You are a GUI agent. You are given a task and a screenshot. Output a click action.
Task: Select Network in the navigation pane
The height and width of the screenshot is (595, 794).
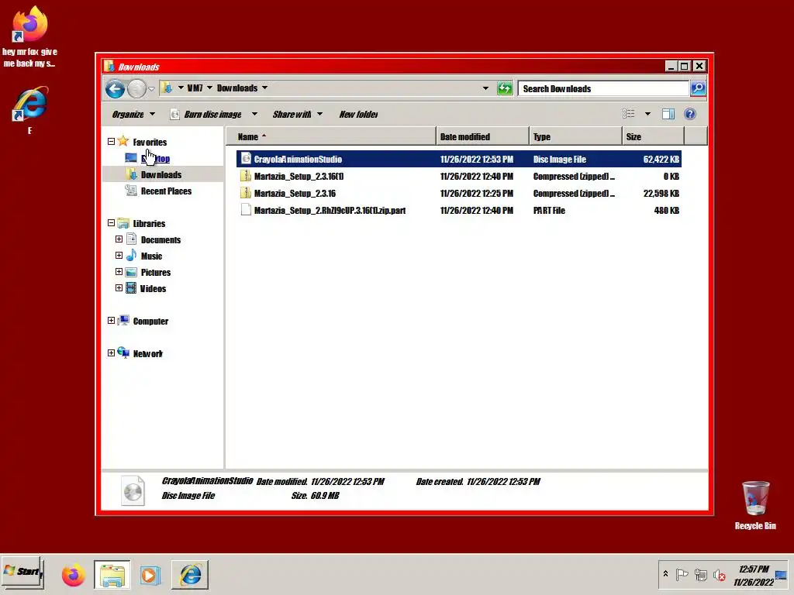coord(147,353)
